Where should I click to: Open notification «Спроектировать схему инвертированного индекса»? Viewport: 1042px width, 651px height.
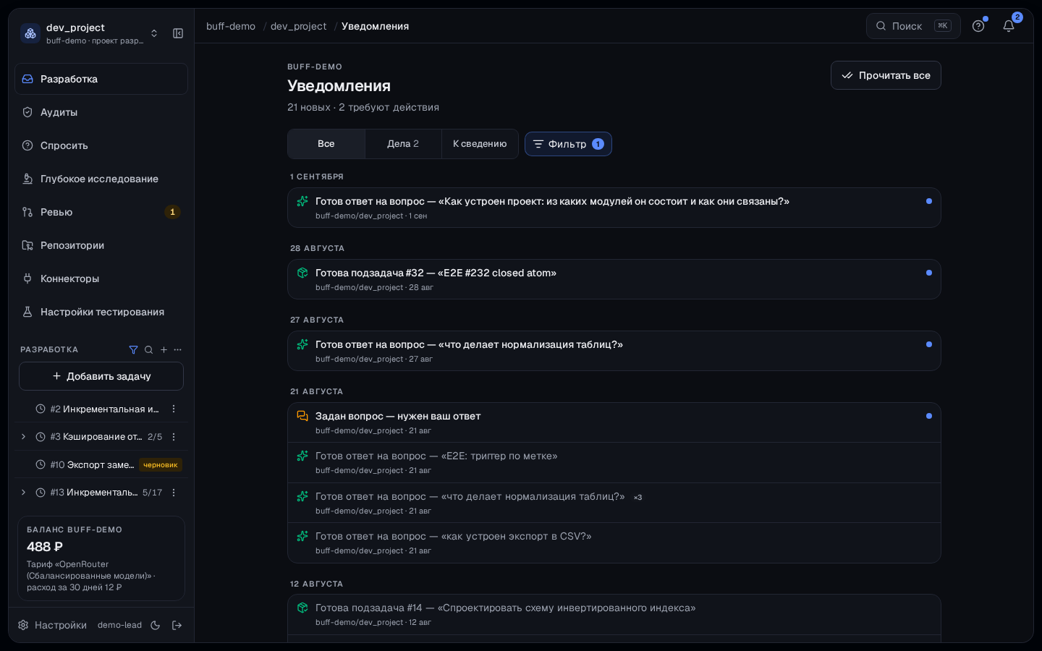click(x=614, y=615)
